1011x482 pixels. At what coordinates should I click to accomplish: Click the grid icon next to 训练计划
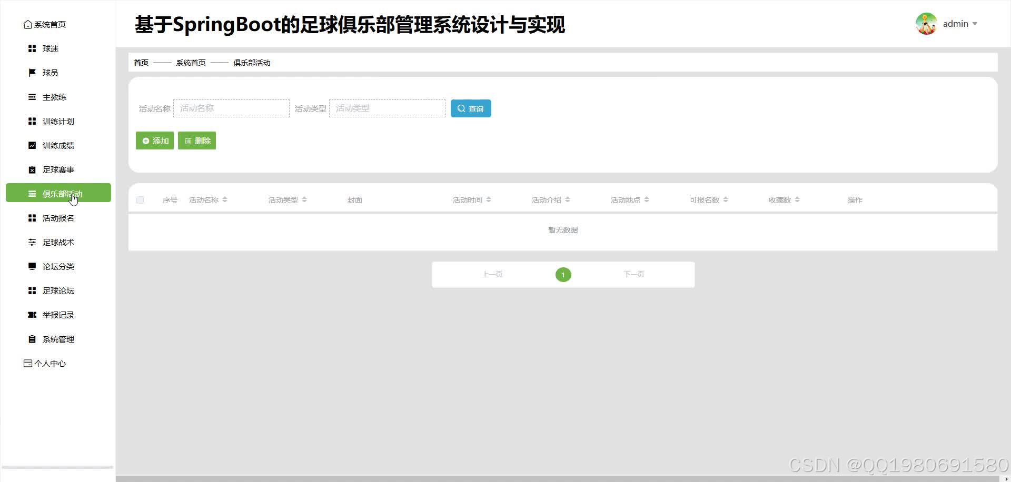point(32,121)
